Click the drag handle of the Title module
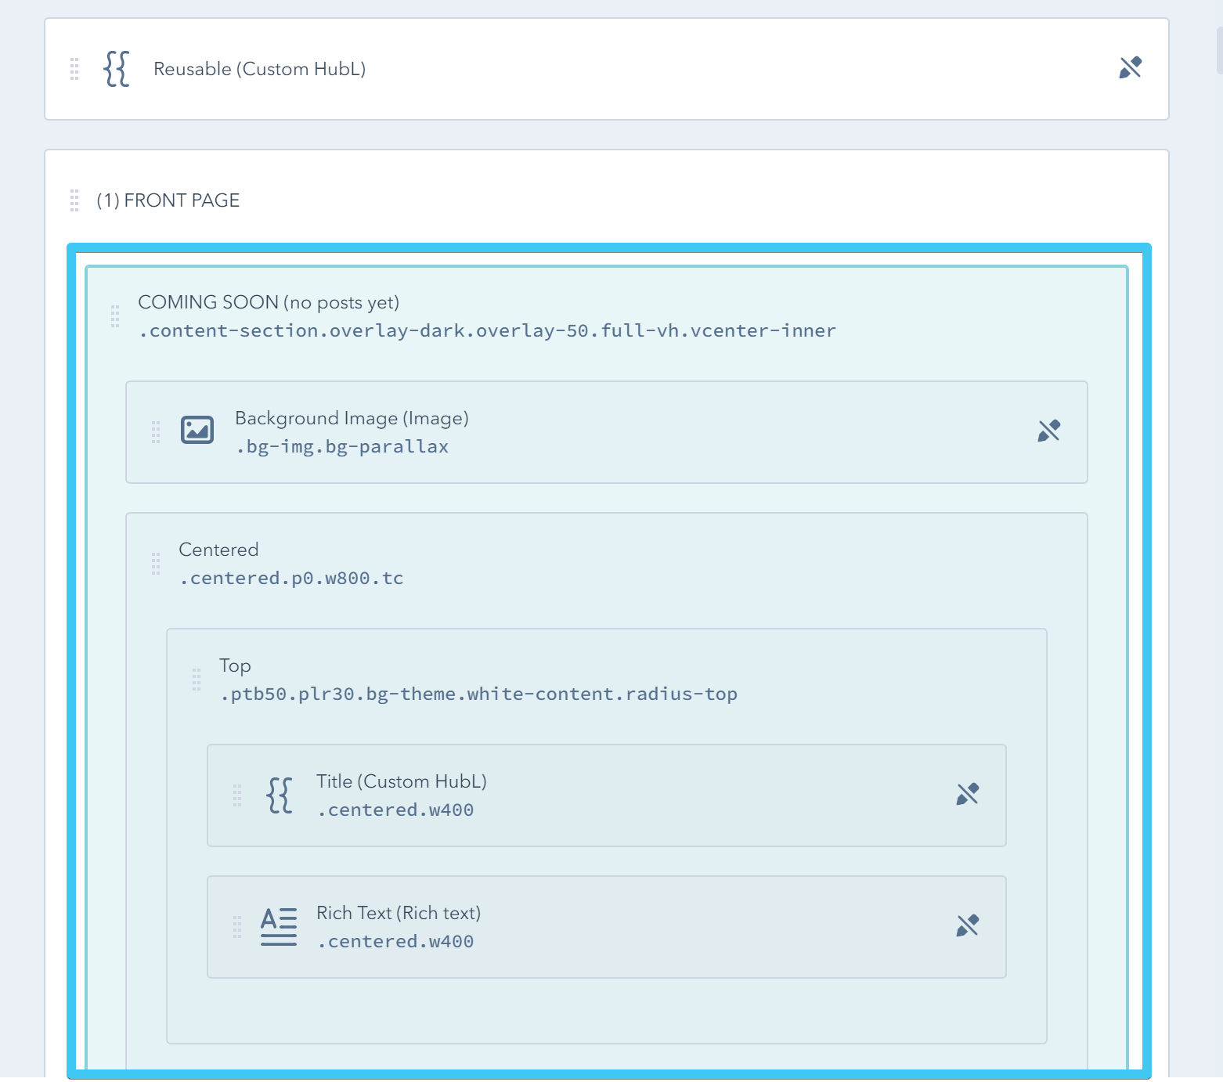Viewport: 1223px width, 1082px height. click(x=236, y=795)
